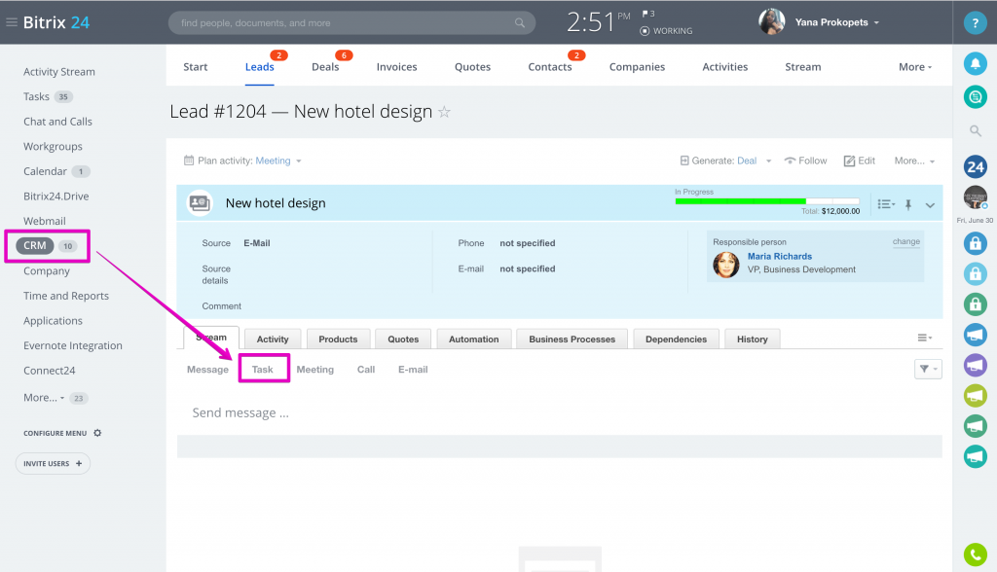Screen dimensions: 997x572
Task: Open the green chat messages icon in right panel
Action: coord(975,96)
